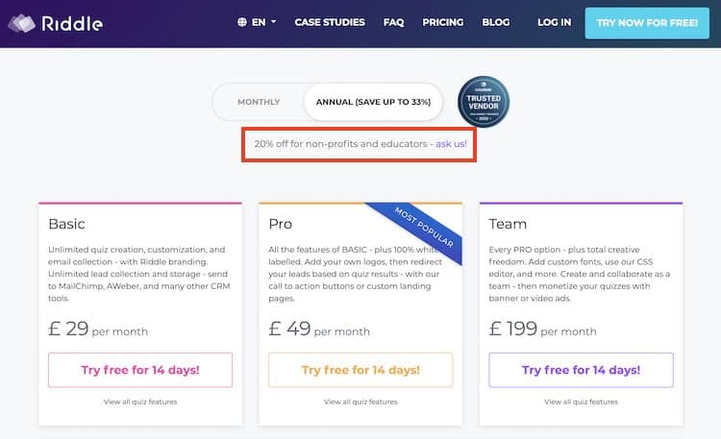Start Pro plan 14-day free trial

[360, 370]
